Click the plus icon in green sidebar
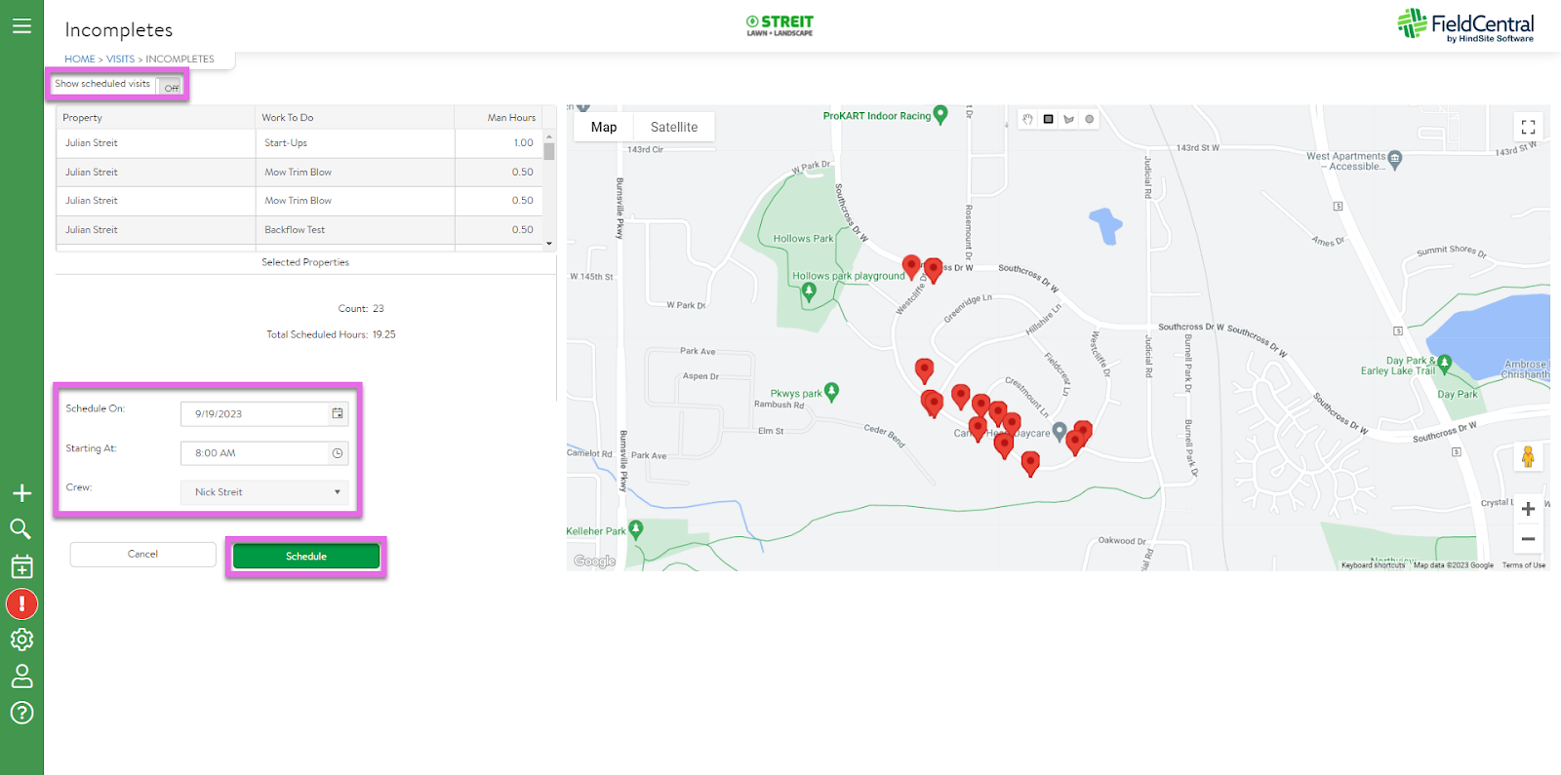This screenshot has width=1561, height=775. [21, 493]
